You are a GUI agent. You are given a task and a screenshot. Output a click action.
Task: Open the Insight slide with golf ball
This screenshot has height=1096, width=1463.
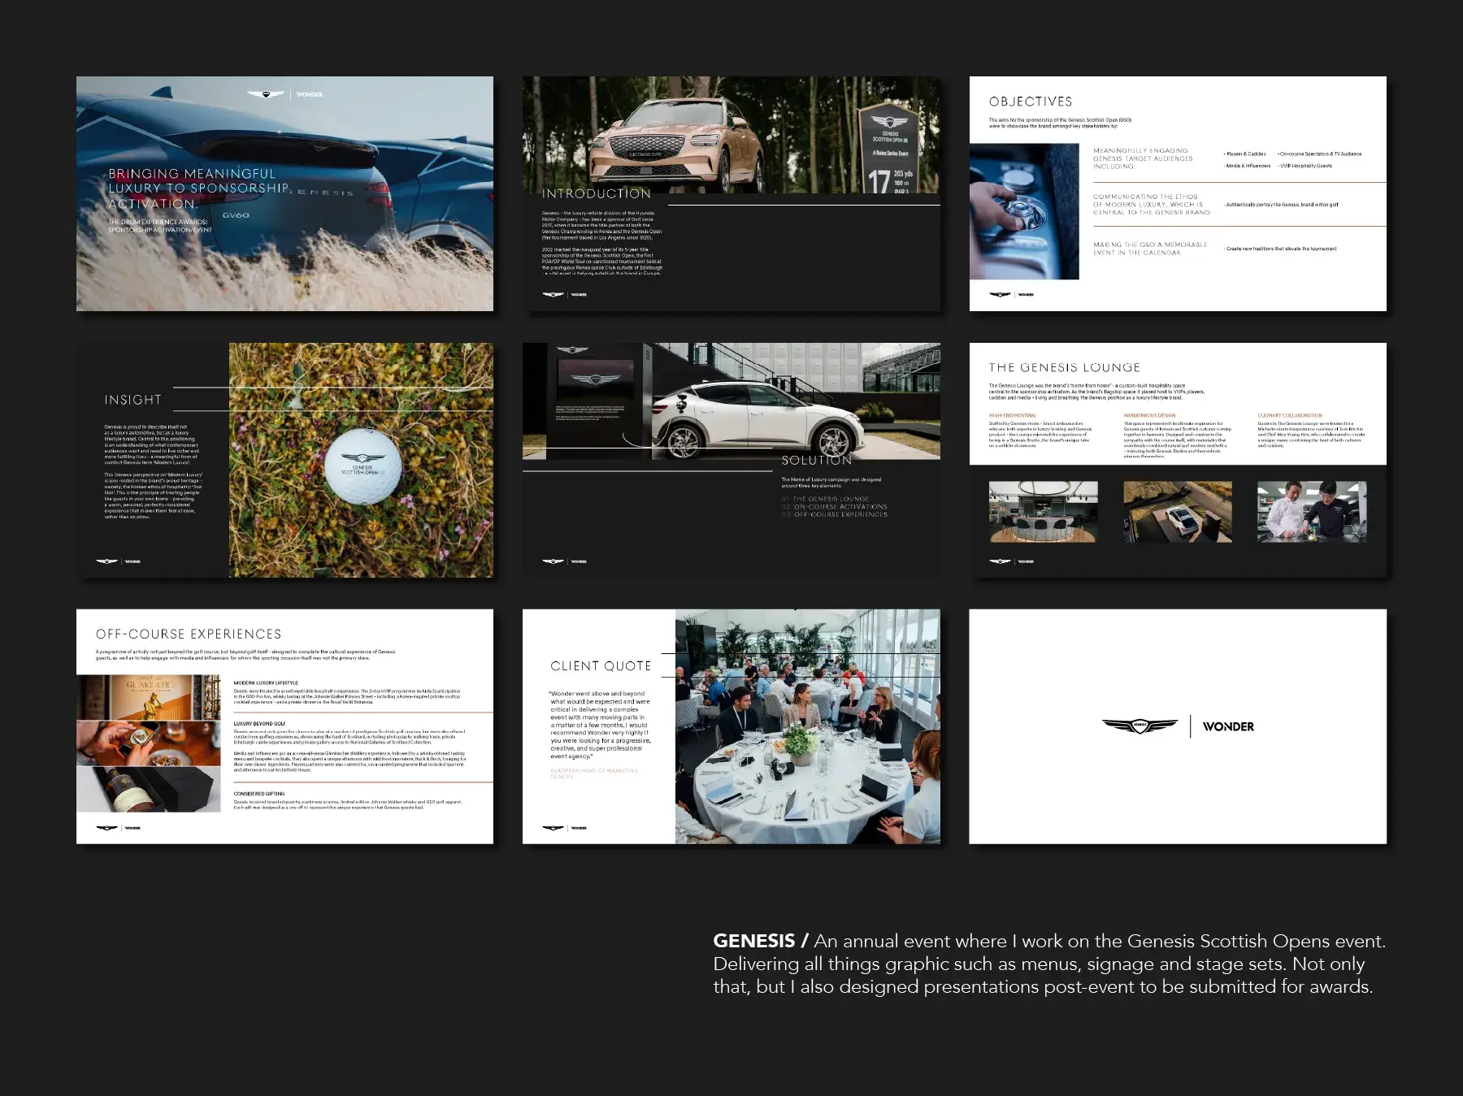284,460
